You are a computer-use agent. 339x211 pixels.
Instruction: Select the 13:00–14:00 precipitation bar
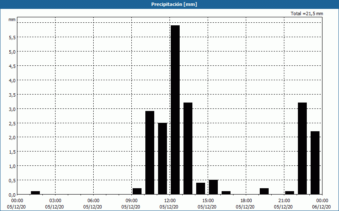[188, 149]
